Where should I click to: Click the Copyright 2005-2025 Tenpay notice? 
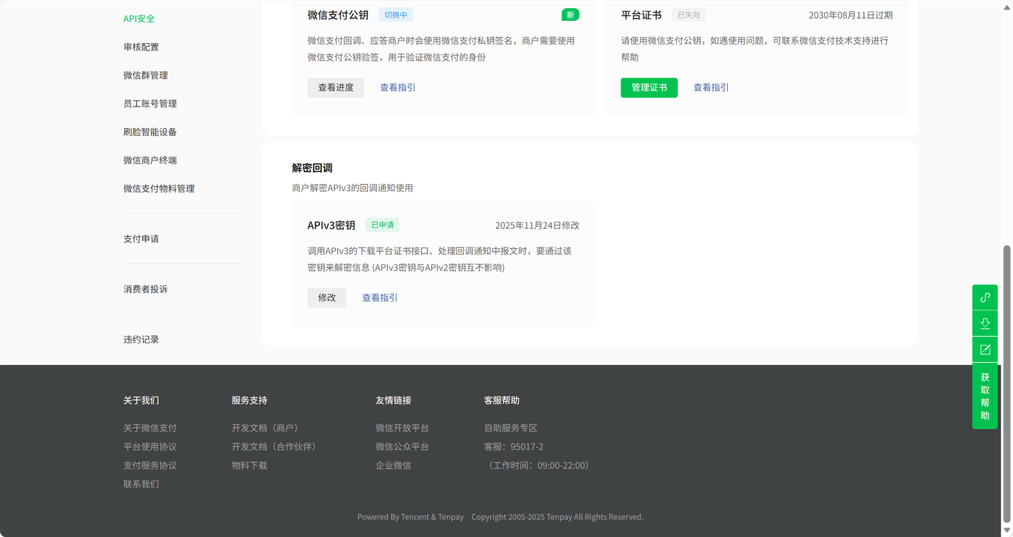pyautogui.click(x=557, y=517)
